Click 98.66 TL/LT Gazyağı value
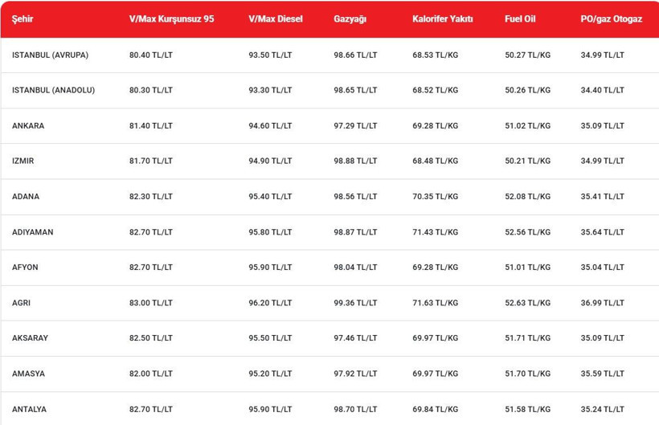 (355, 55)
